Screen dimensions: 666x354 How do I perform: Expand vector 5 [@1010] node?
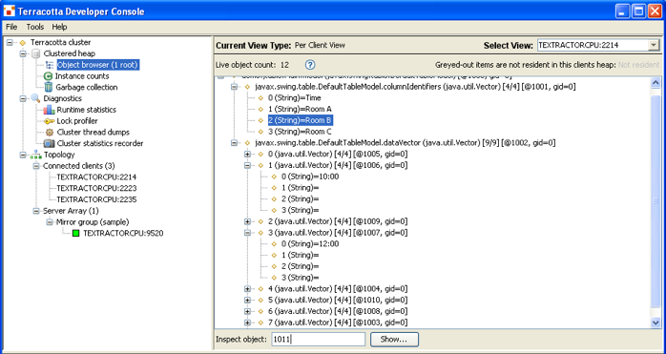click(247, 300)
